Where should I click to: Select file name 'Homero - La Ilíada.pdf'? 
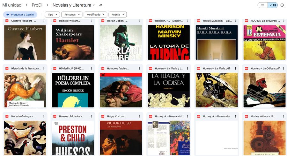tap(216, 68)
